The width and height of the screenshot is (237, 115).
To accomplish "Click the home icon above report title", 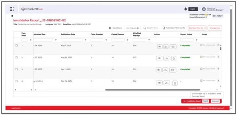I will [12, 16].
